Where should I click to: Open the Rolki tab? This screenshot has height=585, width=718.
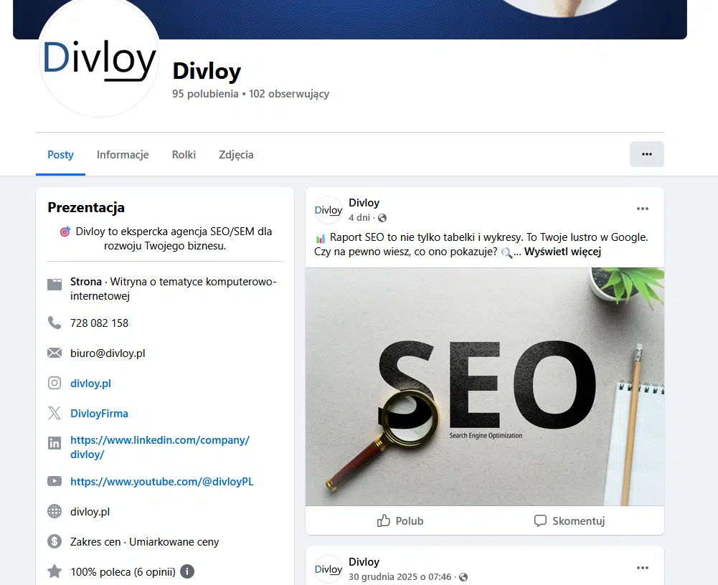[x=184, y=155]
